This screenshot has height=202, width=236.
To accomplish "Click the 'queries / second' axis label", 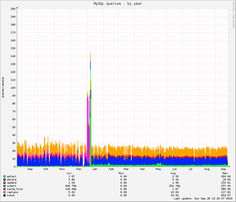I will tap(3, 88).
